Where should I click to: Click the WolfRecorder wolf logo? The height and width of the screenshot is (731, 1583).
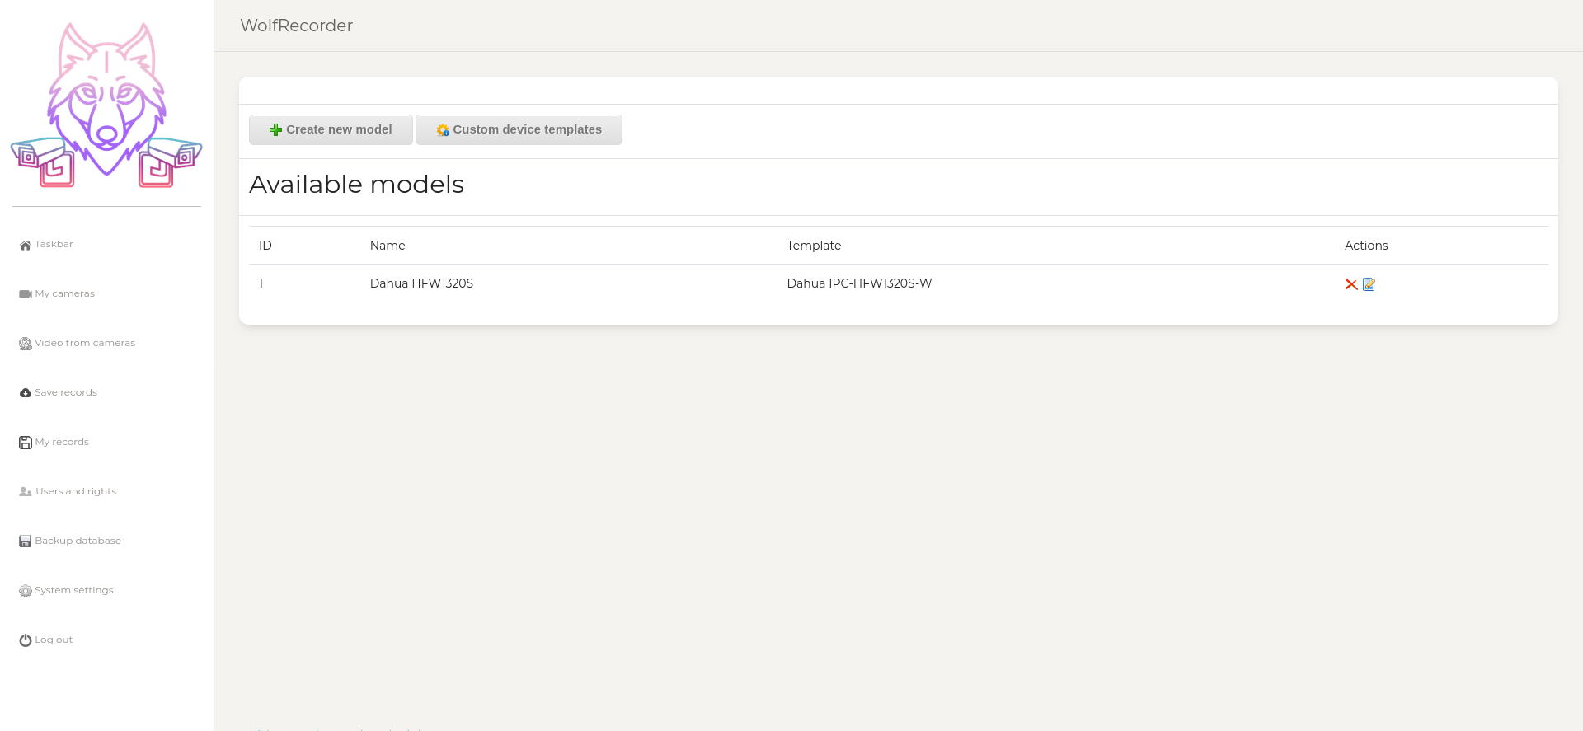pos(106,105)
